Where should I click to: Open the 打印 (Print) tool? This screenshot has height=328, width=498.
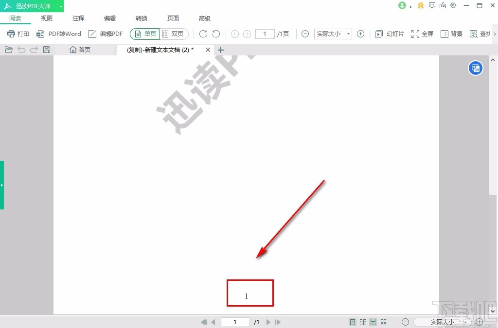(x=18, y=34)
